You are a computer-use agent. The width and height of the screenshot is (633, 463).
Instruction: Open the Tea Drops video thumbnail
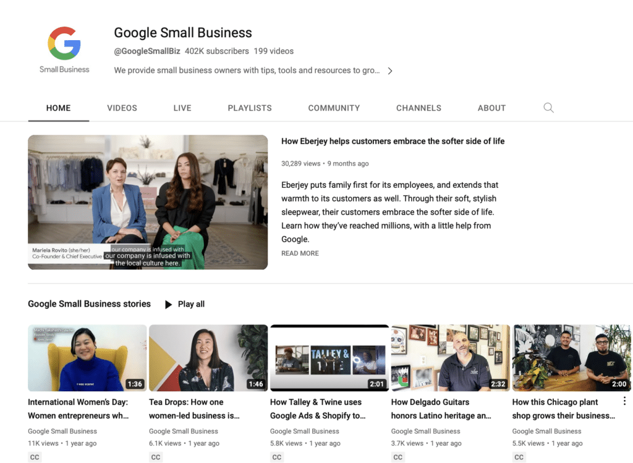point(208,358)
